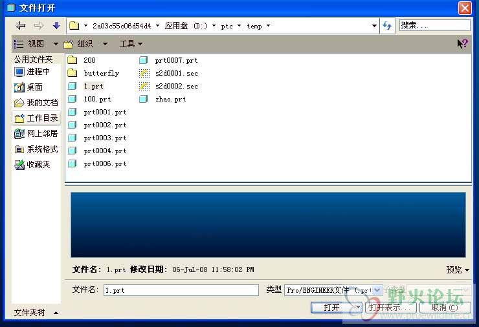Select the 进程中 monitor icon
The width and height of the screenshot is (479, 327).
point(19,72)
